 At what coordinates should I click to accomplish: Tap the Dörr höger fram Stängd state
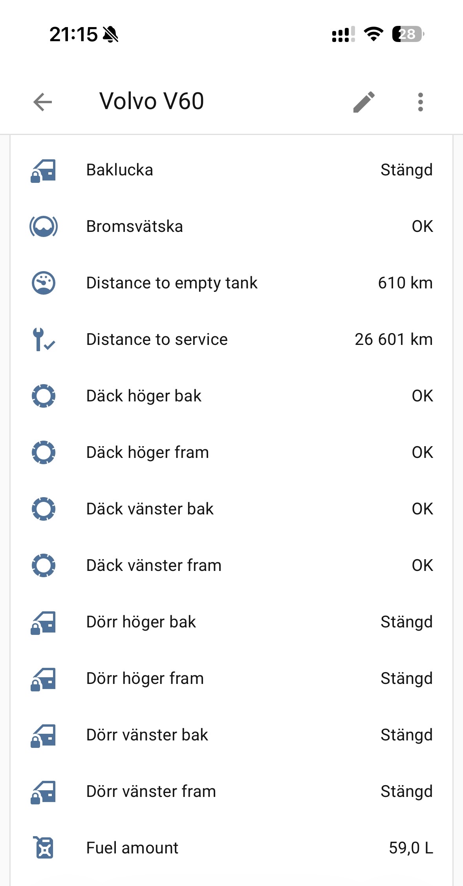(406, 678)
